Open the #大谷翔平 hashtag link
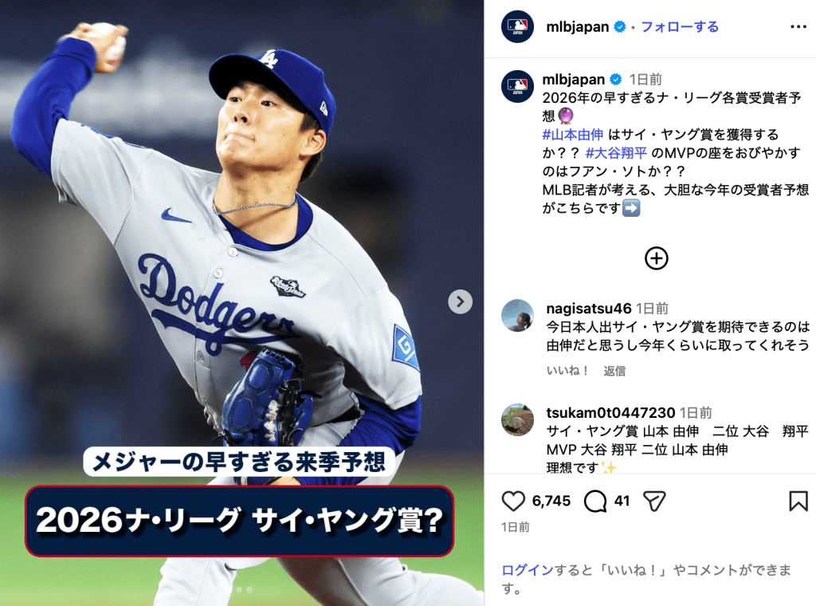The width and height of the screenshot is (816, 606). [x=616, y=152]
